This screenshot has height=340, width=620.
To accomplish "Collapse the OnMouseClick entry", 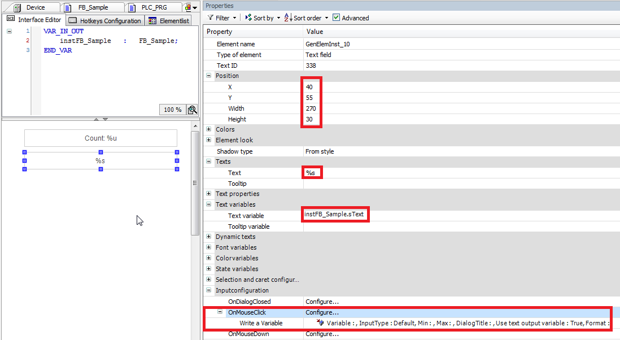I will (x=221, y=312).
